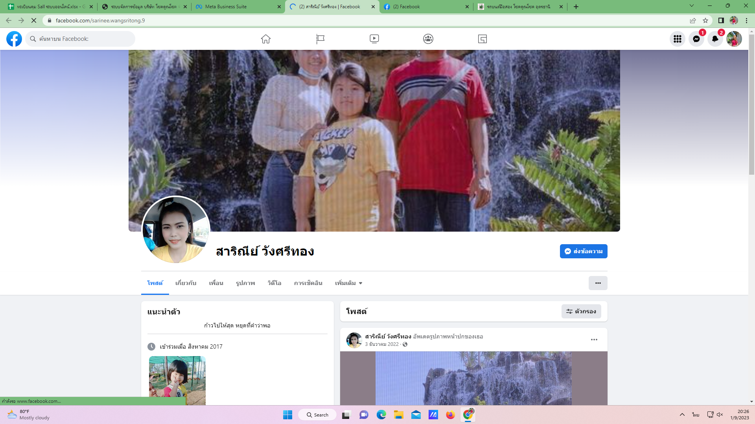Image resolution: width=755 pixels, height=424 pixels.
Task: Open Microsoft Edge from the taskbar
Action: (381, 415)
